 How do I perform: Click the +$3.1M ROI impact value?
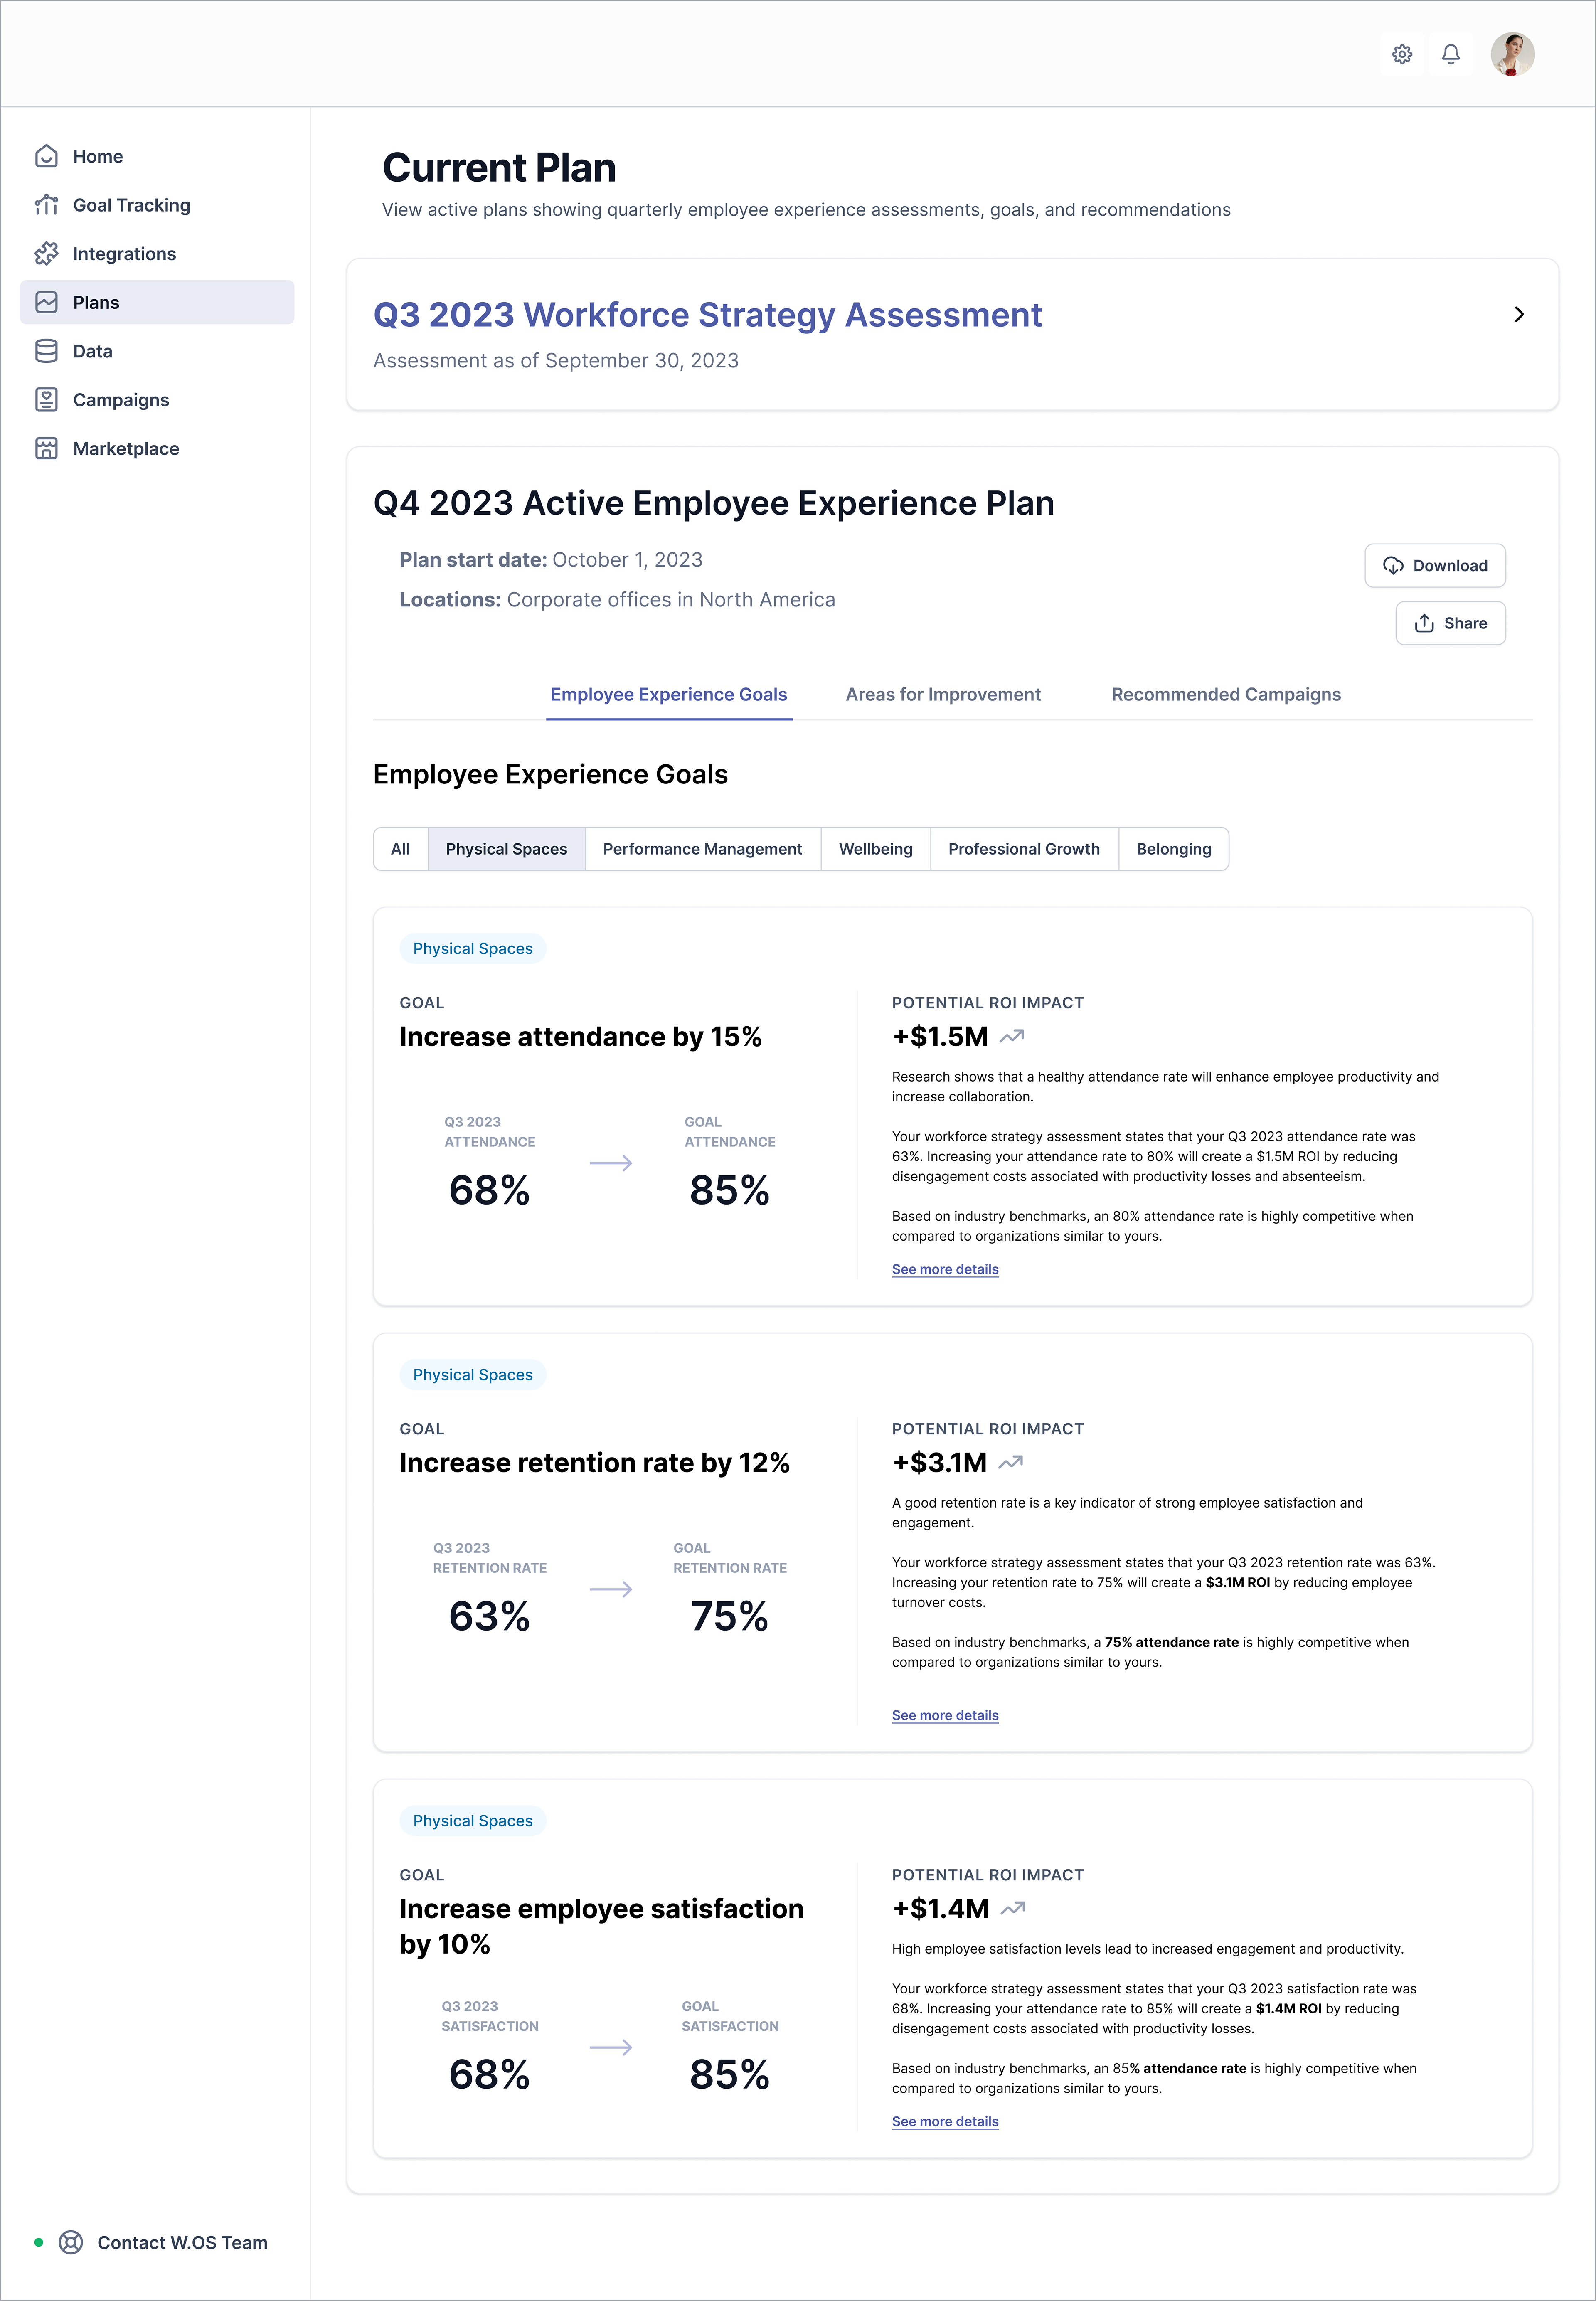[x=939, y=1463]
